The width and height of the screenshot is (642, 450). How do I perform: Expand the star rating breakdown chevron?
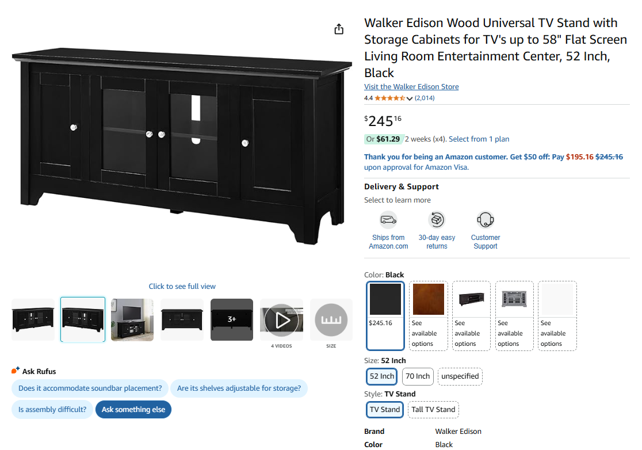pyautogui.click(x=410, y=98)
